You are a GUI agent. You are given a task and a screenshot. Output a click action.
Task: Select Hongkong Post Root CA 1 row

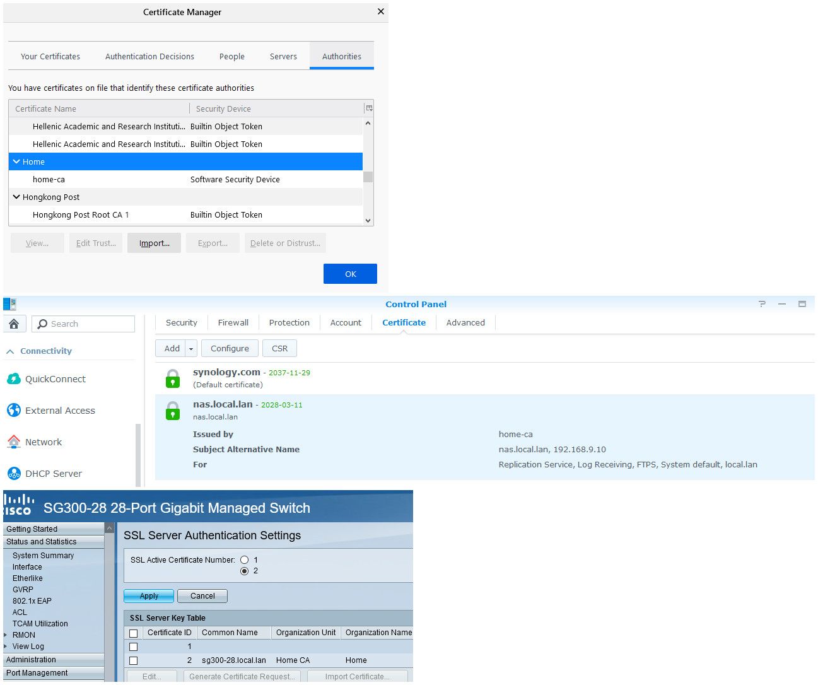click(185, 214)
